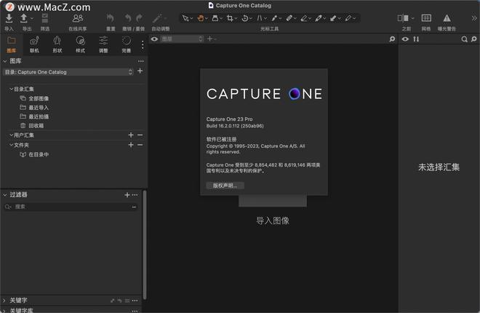This screenshot has height=313, width=480.
Task: Click the browser zoom magnifier at far right
Action: (474, 39)
